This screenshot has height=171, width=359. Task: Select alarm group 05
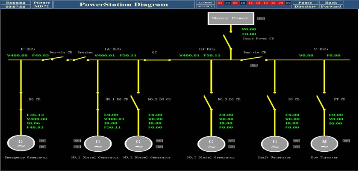[x=235, y=3]
